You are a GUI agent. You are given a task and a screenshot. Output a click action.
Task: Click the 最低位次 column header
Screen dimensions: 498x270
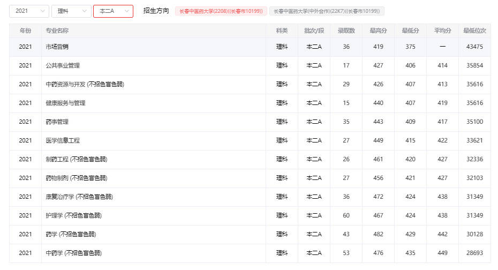point(474,31)
